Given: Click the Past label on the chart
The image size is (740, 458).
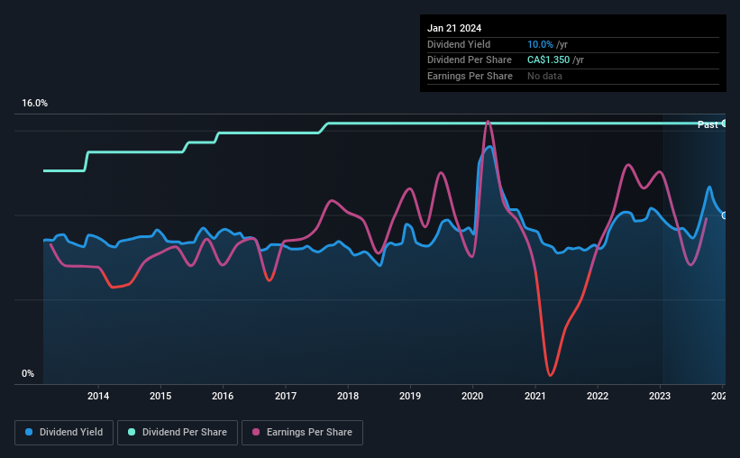Looking at the screenshot, I should pos(708,124).
